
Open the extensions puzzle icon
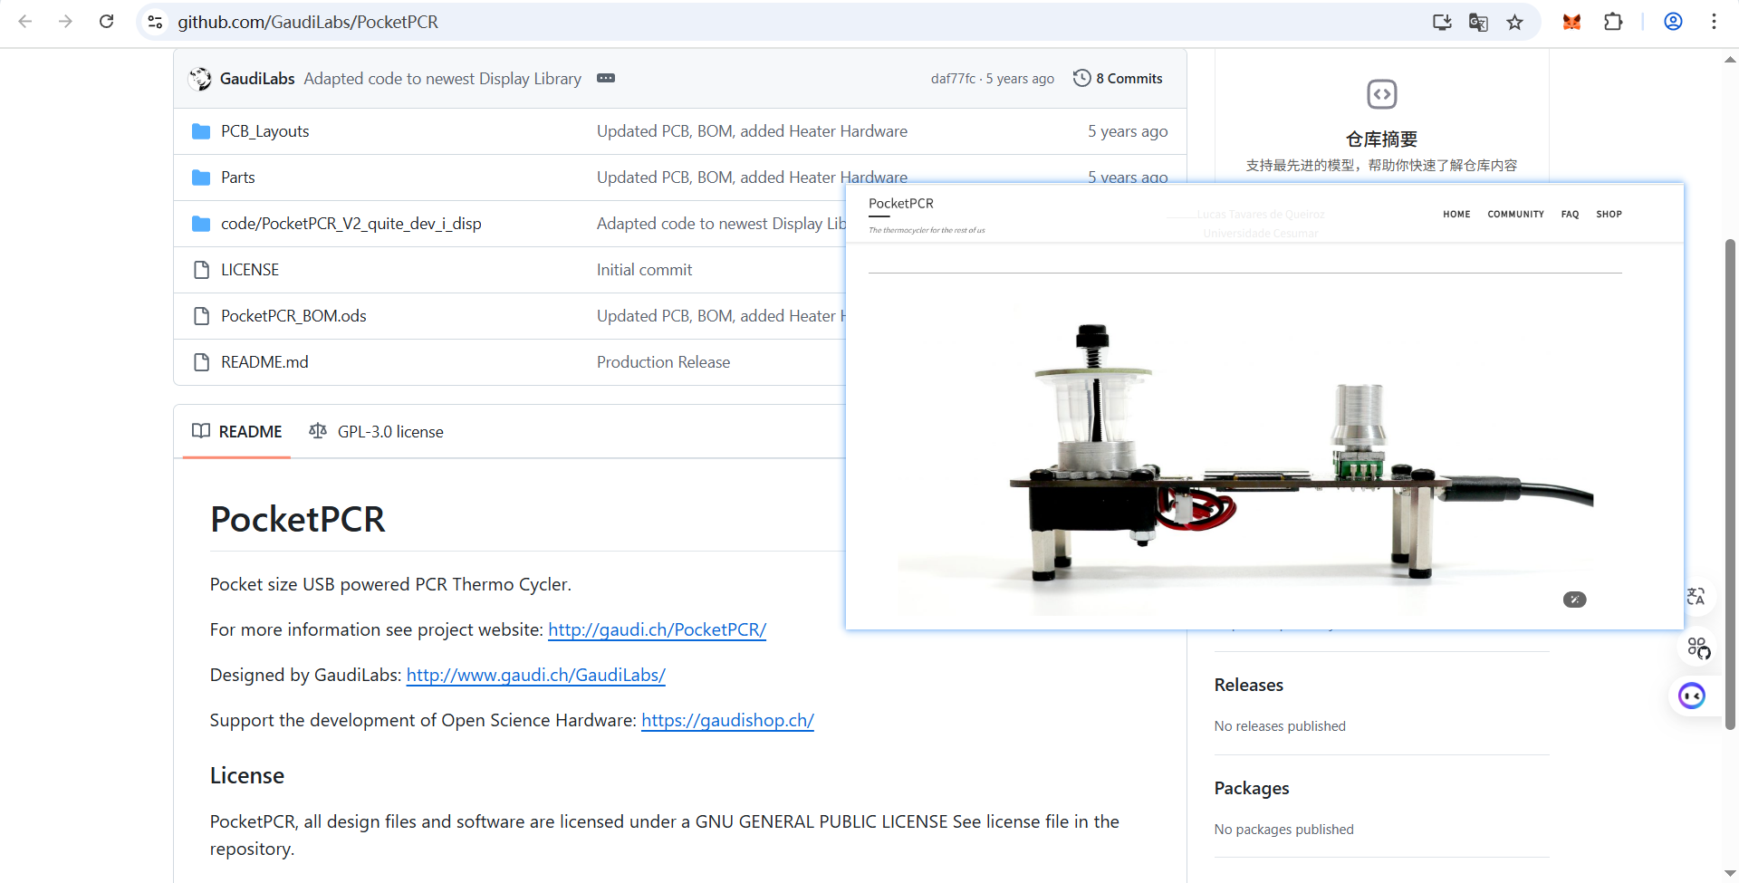[x=1613, y=22]
